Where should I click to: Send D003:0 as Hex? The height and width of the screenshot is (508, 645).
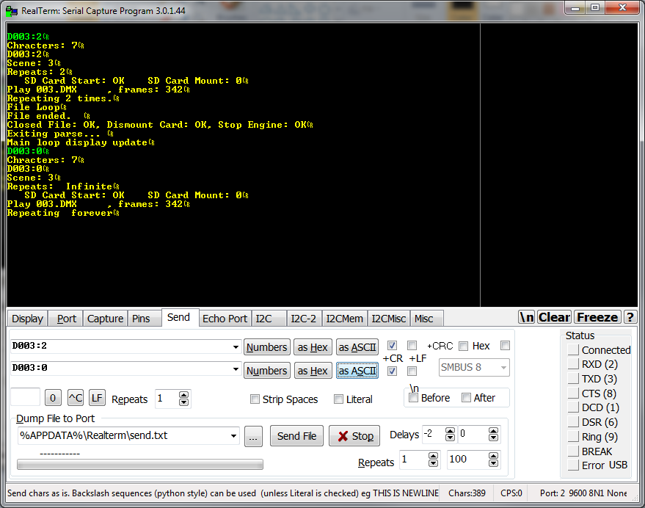click(x=313, y=371)
